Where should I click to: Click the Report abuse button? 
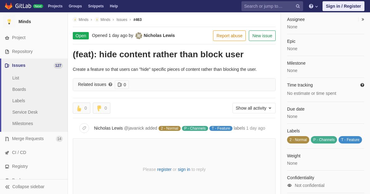[229, 36]
